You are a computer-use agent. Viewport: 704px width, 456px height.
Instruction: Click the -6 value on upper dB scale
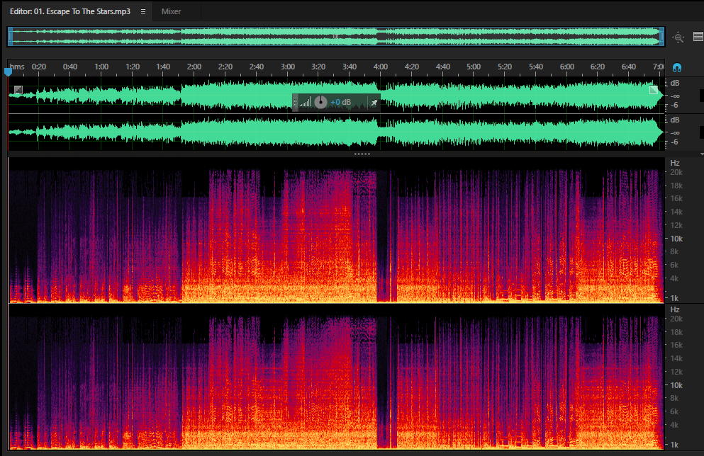coord(674,106)
